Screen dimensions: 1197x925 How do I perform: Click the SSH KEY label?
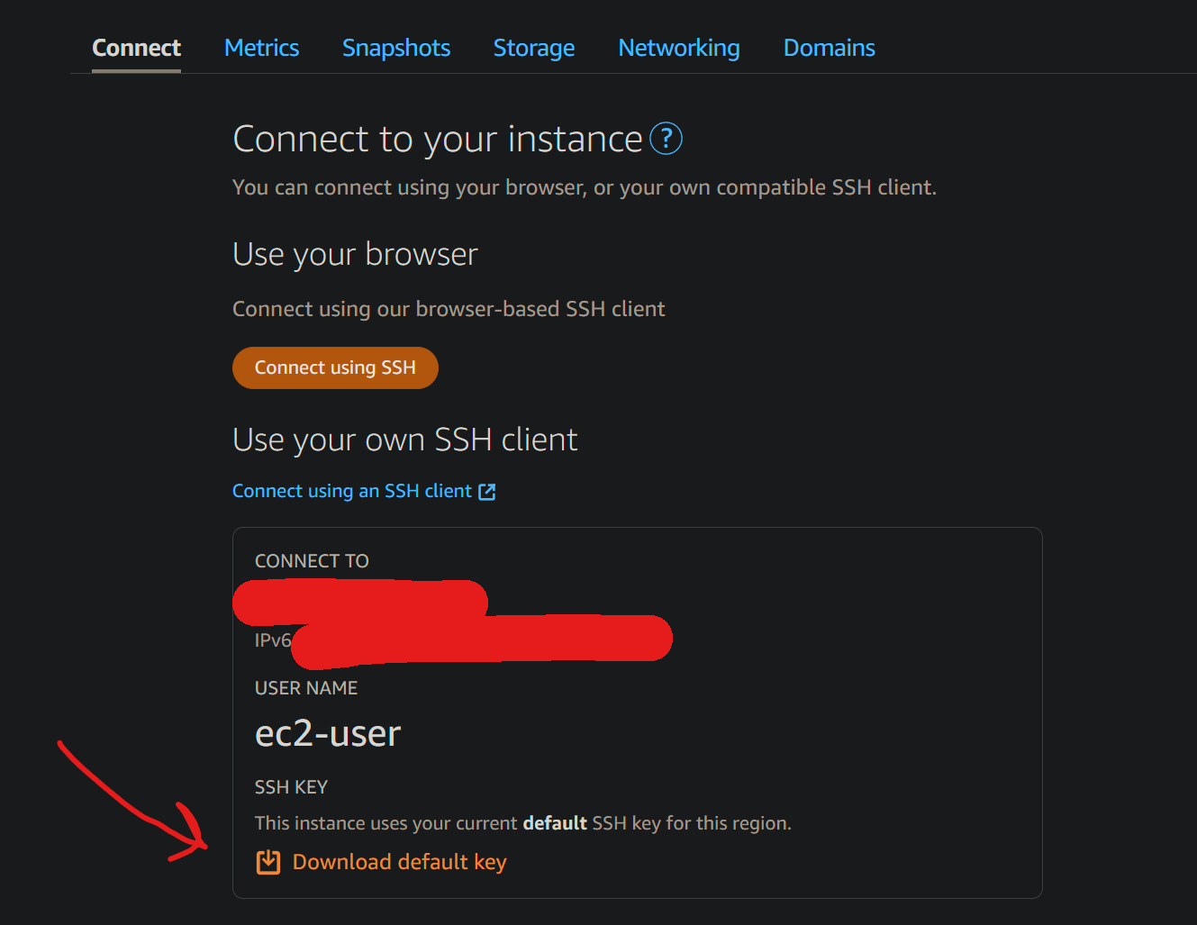tap(291, 787)
